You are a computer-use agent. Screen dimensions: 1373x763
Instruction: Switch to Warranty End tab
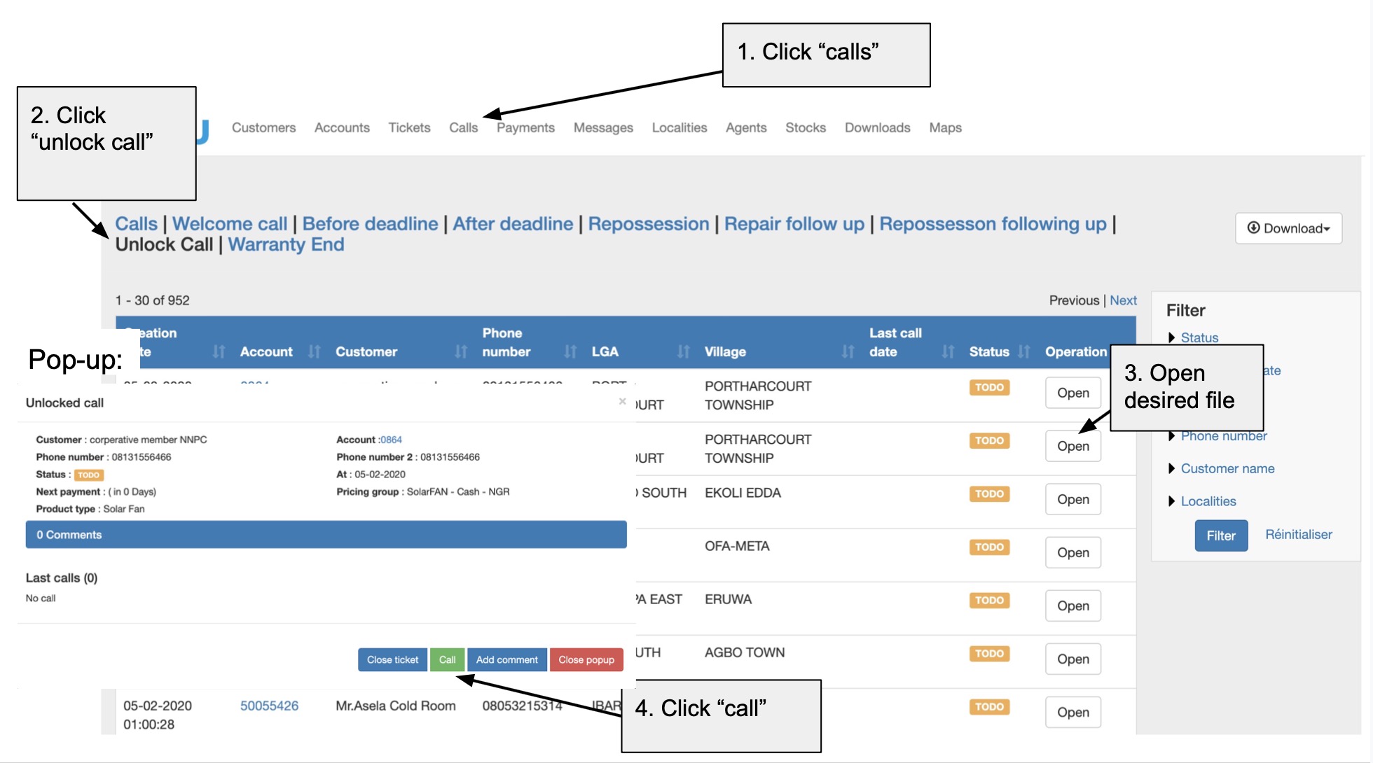pyautogui.click(x=286, y=244)
